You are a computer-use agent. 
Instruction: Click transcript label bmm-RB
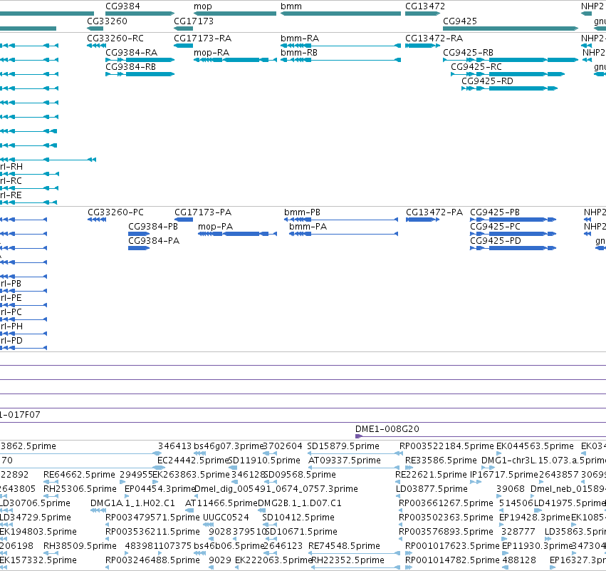click(299, 52)
